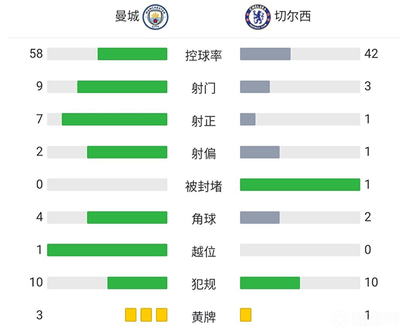Click Manchester City's full offside bar
The height and width of the screenshot is (331, 407).
(107, 250)
